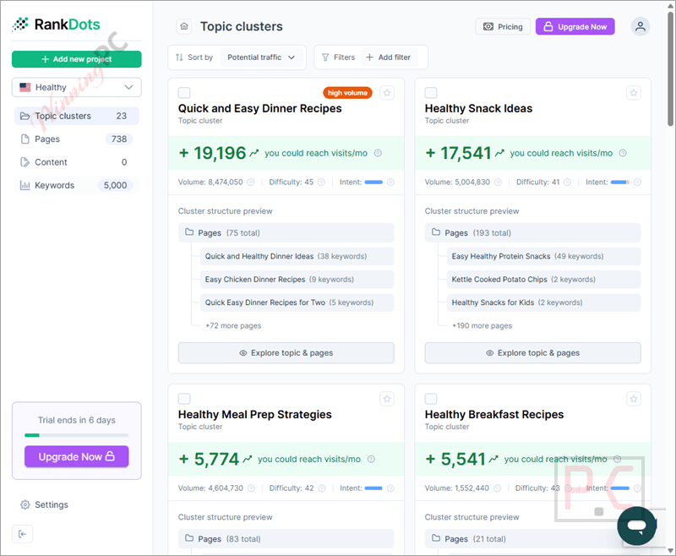
Task: Select the Healthy Breakfast Recipes checkbox
Action: coord(431,399)
